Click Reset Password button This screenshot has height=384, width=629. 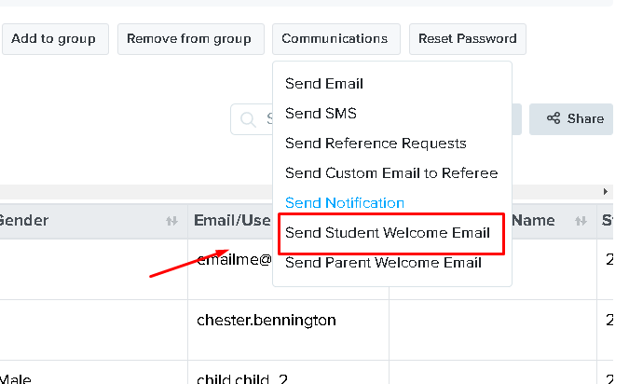[x=468, y=39]
